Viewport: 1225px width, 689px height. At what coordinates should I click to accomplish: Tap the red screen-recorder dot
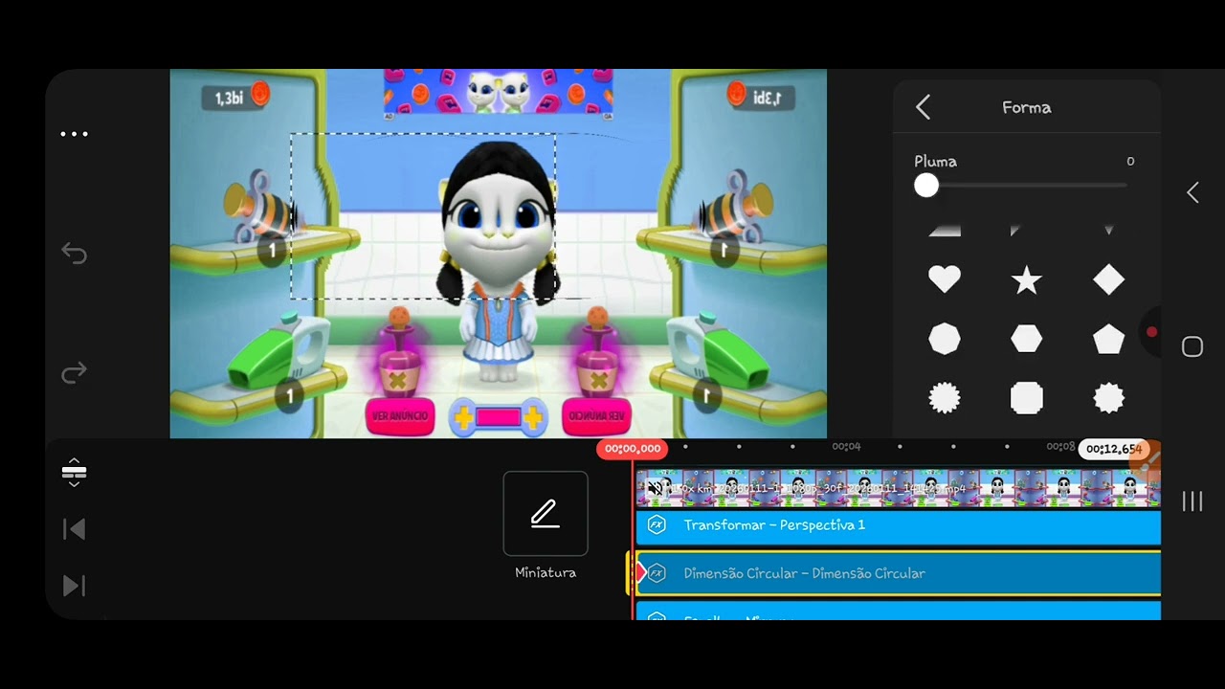click(x=1152, y=332)
